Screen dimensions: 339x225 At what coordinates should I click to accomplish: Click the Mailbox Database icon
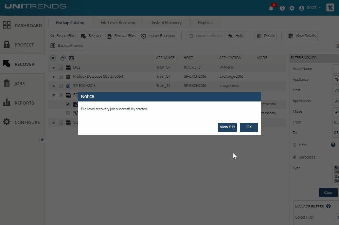[x=68, y=77]
